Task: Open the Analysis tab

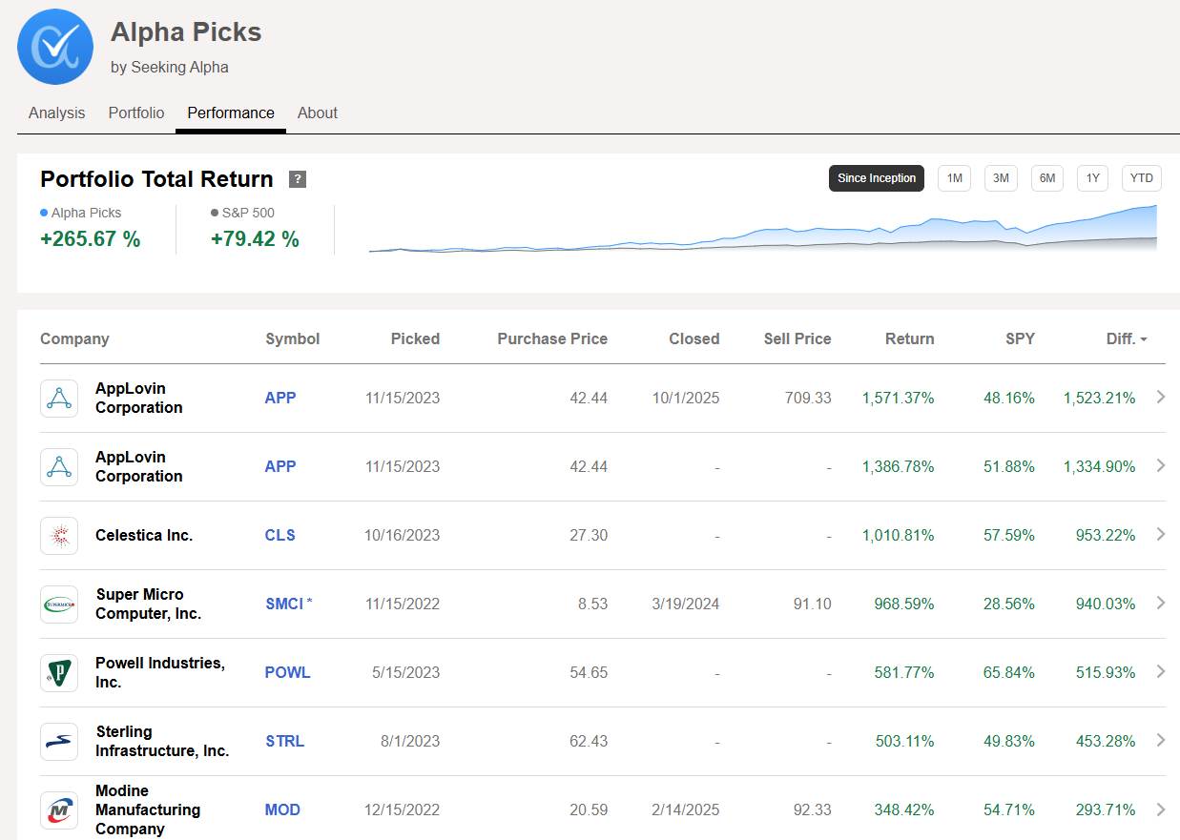Action: tap(56, 113)
